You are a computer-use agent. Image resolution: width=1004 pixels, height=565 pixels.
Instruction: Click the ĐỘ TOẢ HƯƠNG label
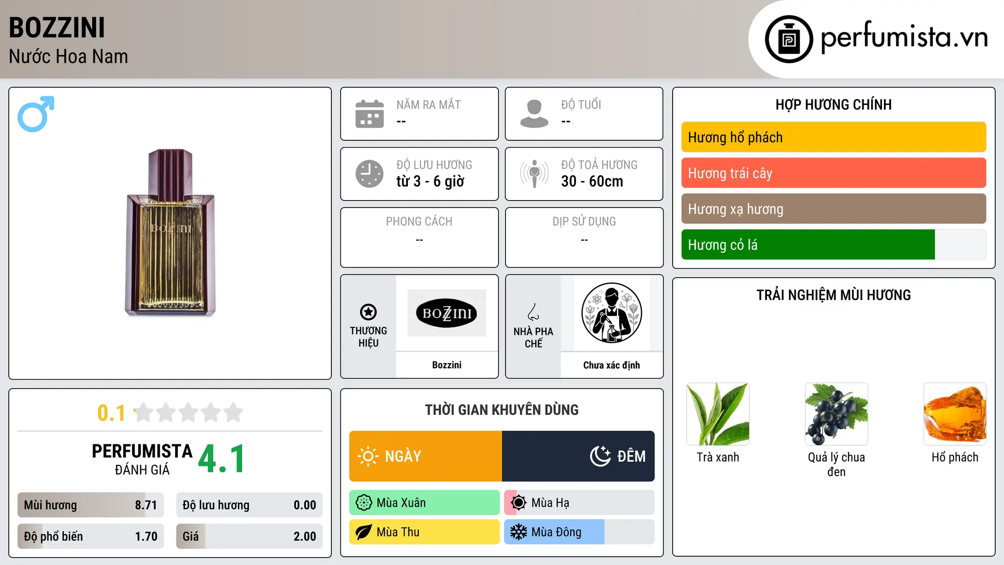tap(599, 165)
